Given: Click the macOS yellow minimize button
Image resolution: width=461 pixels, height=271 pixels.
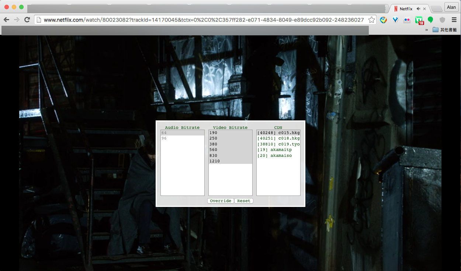Looking at the screenshot, I should point(14,7).
